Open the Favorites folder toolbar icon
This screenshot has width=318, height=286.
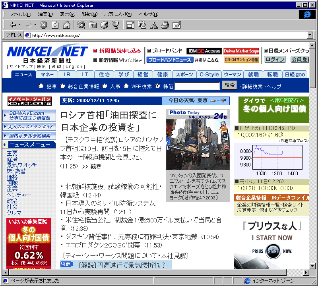click(93, 25)
